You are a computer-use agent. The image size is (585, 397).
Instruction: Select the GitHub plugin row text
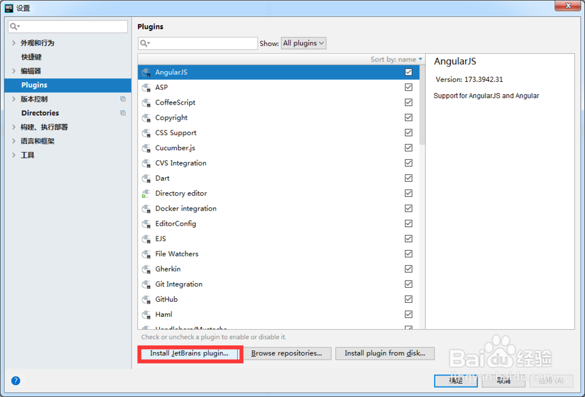click(x=166, y=299)
